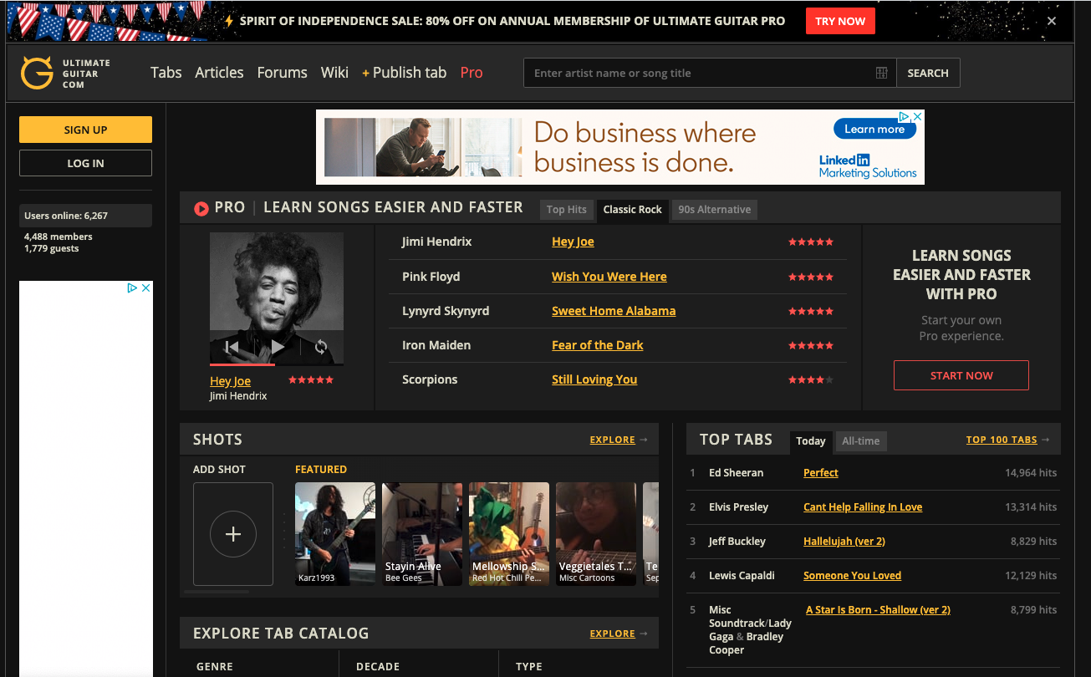Click the Search button
The height and width of the screenshot is (677, 1091).
[928, 73]
